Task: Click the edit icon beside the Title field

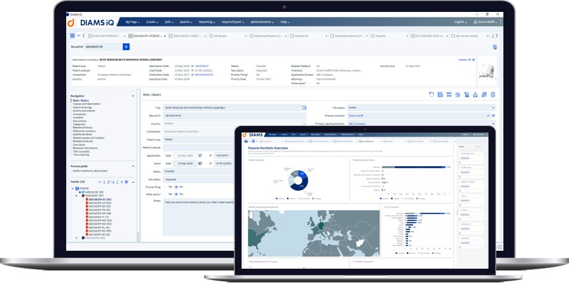Action: point(304,107)
